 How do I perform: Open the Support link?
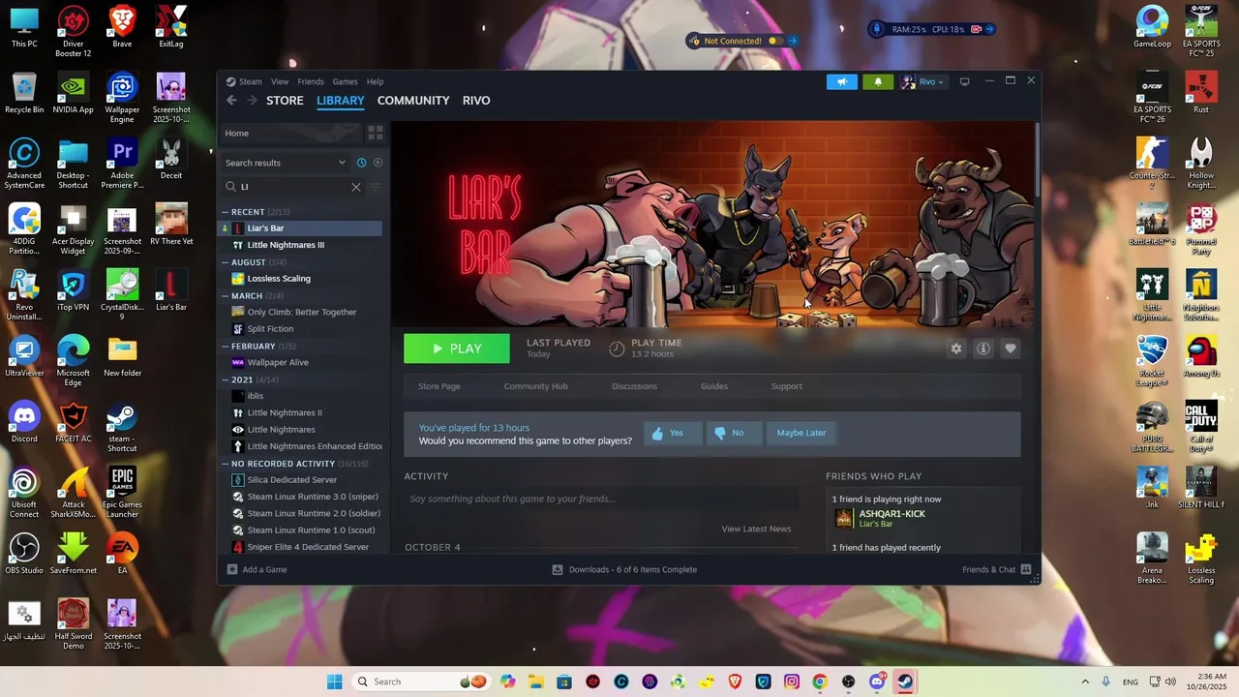click(786, 386)
